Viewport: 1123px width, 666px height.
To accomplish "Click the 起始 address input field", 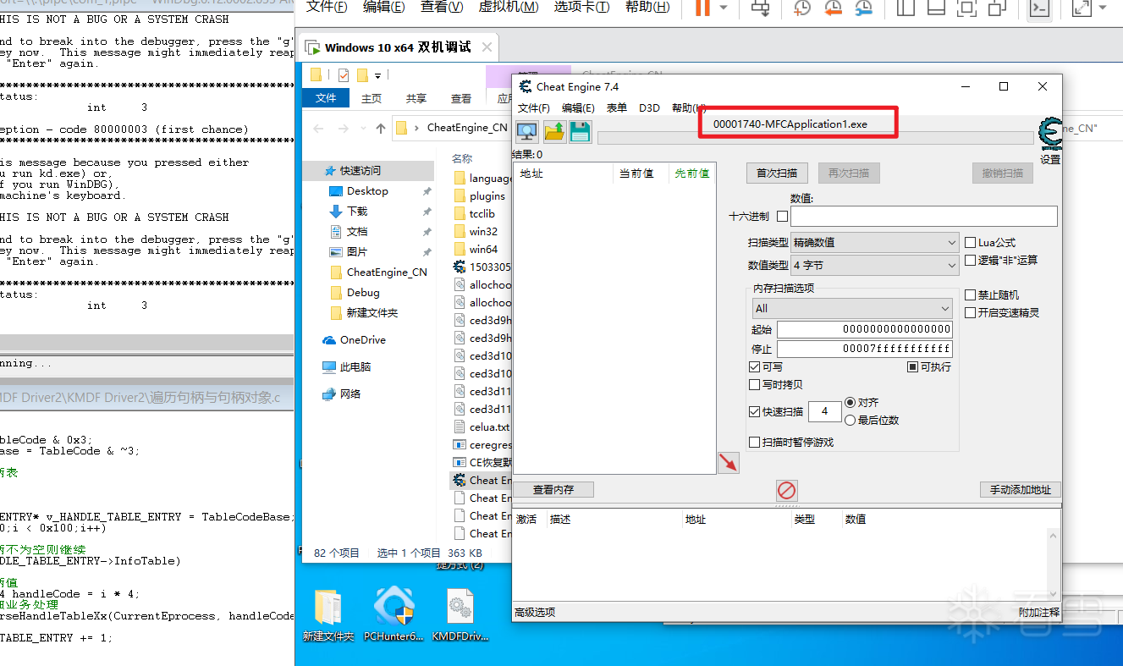I will [x=865, y=329].
